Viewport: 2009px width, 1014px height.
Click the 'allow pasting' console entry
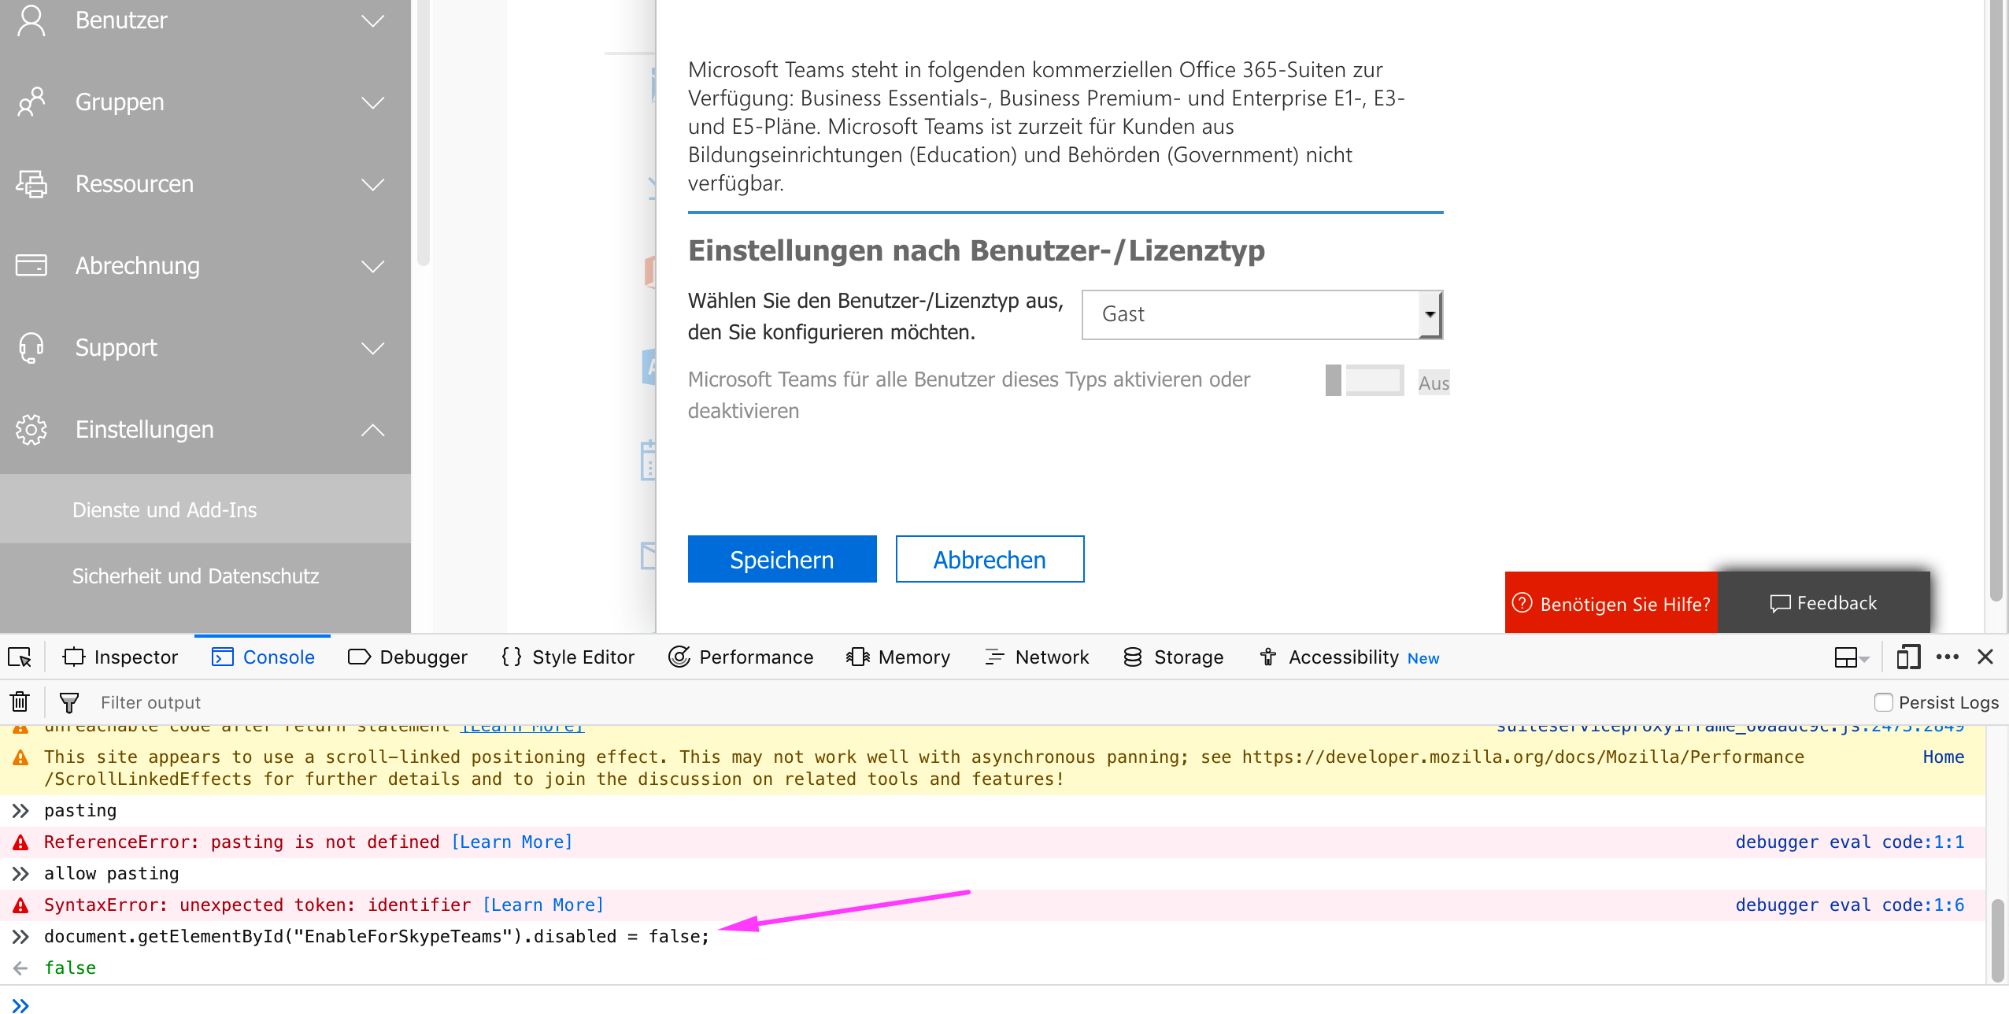pyautogui.click(x=111, y=874)
